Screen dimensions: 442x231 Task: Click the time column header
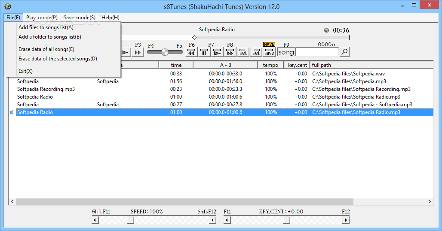click(x=176, y=65)
